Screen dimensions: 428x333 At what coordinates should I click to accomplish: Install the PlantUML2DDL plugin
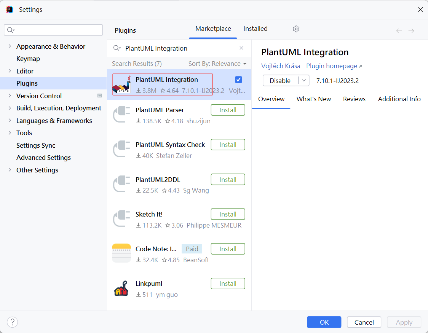point(228,180)
